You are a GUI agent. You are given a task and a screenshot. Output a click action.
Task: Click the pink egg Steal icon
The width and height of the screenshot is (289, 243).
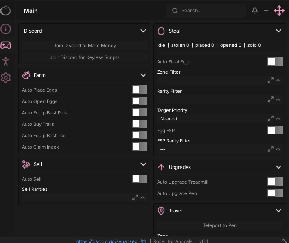click(161, 31)
